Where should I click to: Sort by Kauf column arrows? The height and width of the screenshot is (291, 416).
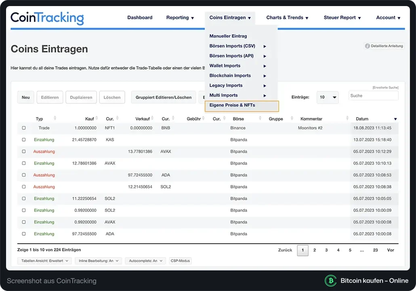(97, 118)
